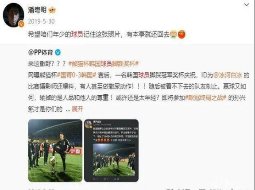Open the dark screenshot image thumbnail
Image resolution: width=255 pixels, height=190 pixels.
(112, 151)
